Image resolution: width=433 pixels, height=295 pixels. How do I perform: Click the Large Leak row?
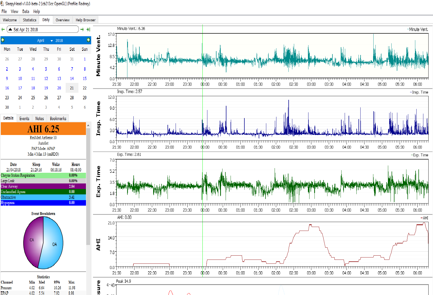43,181
